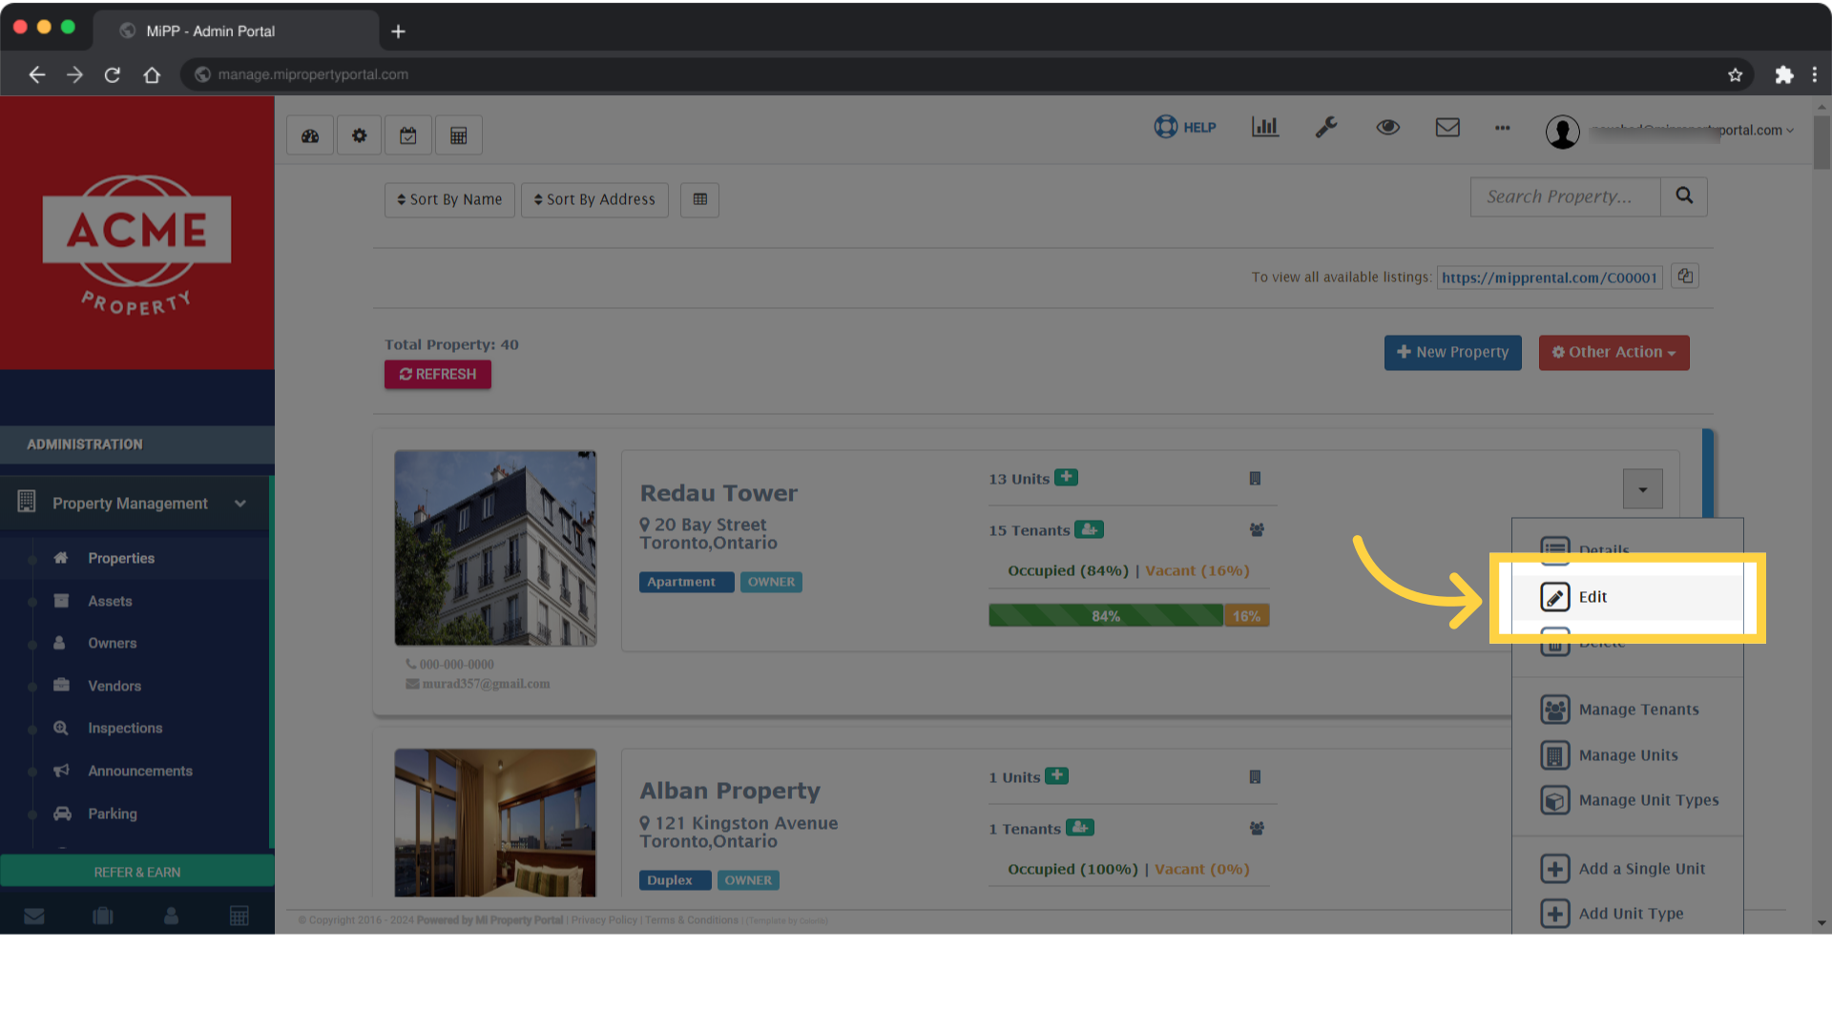This screenshot has width=1832, height=1030.
Task: Bookmark page with the star icon
Action: (1735, 74)
